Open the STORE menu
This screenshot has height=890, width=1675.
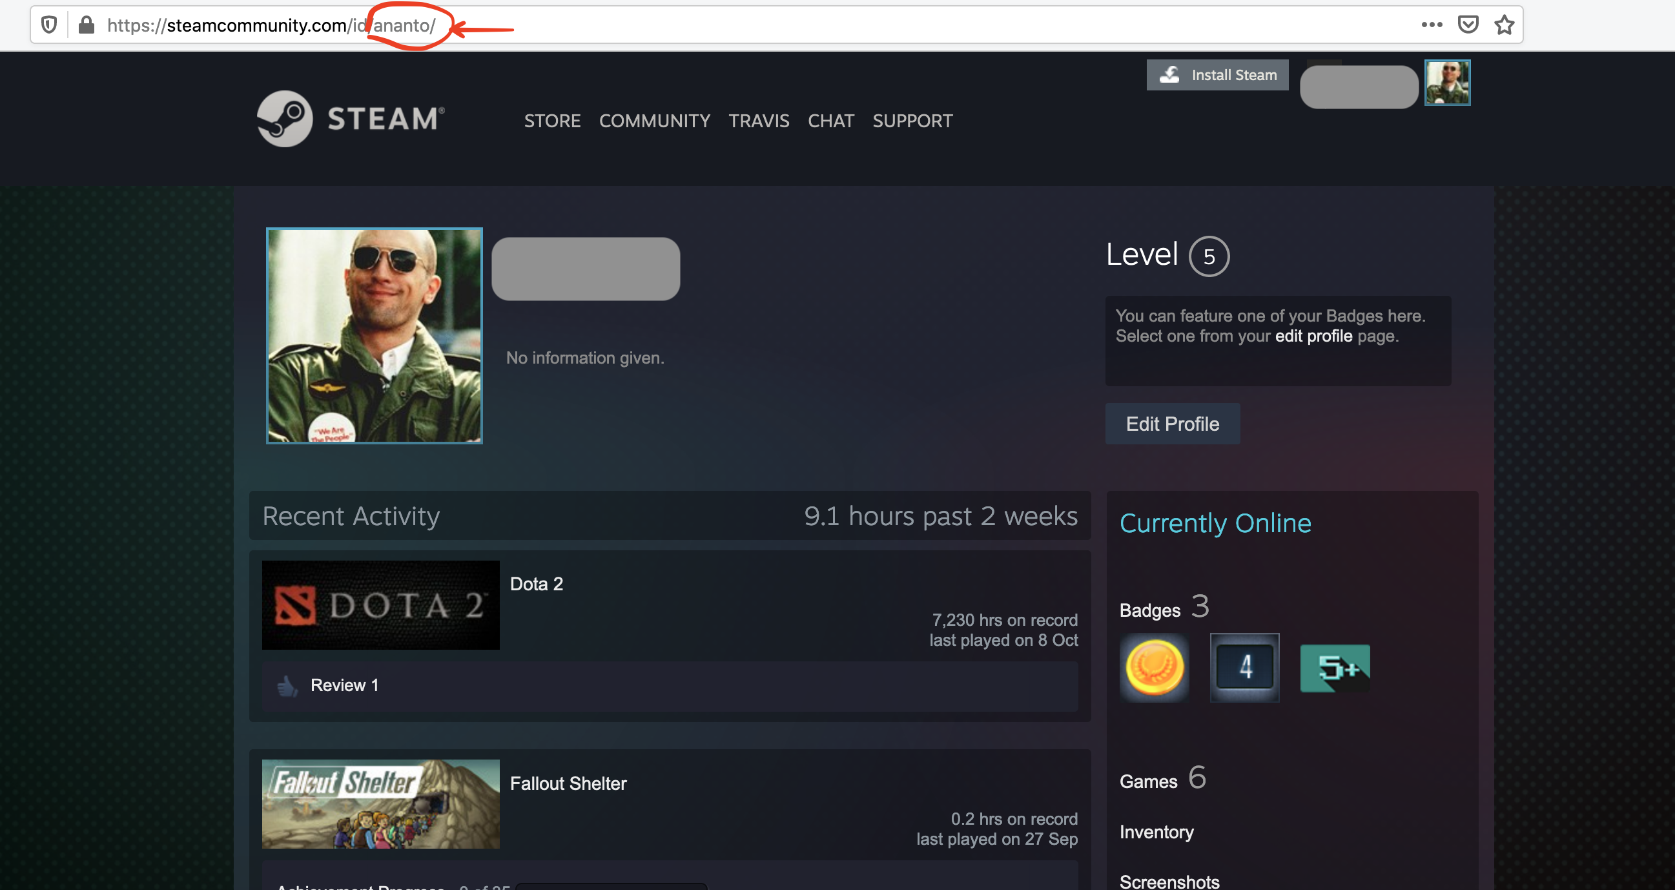pyautogui.click(x=552, y=120)
